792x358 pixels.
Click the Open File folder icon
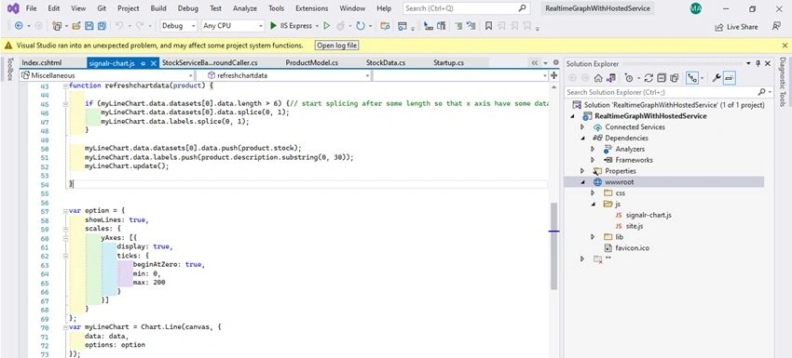tap(76, 26)
